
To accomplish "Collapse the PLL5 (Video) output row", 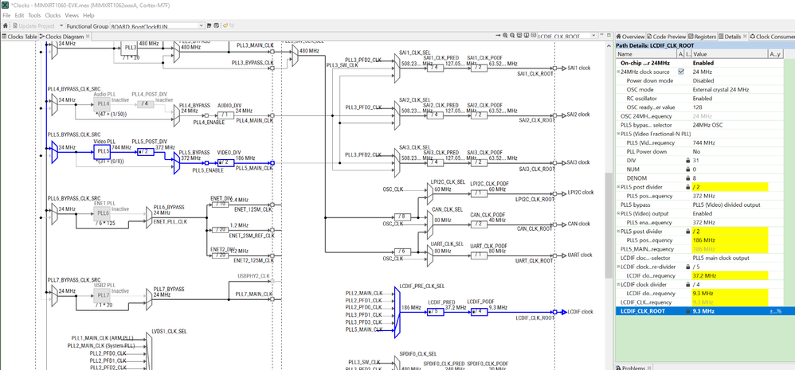I will coord(618,213).
